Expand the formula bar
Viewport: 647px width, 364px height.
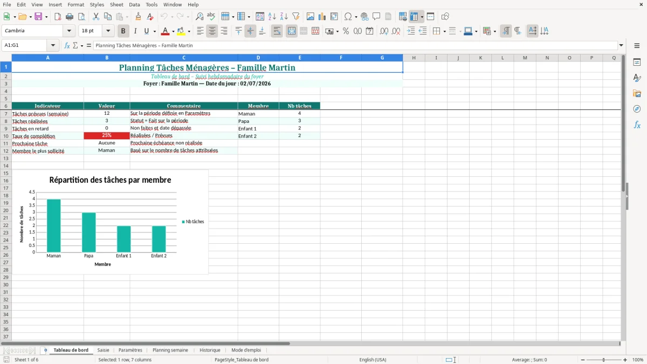click(621, 46)
